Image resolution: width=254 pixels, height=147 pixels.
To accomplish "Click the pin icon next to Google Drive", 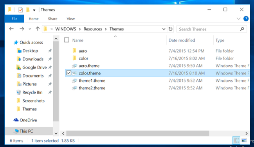I will tap(50, 67).
